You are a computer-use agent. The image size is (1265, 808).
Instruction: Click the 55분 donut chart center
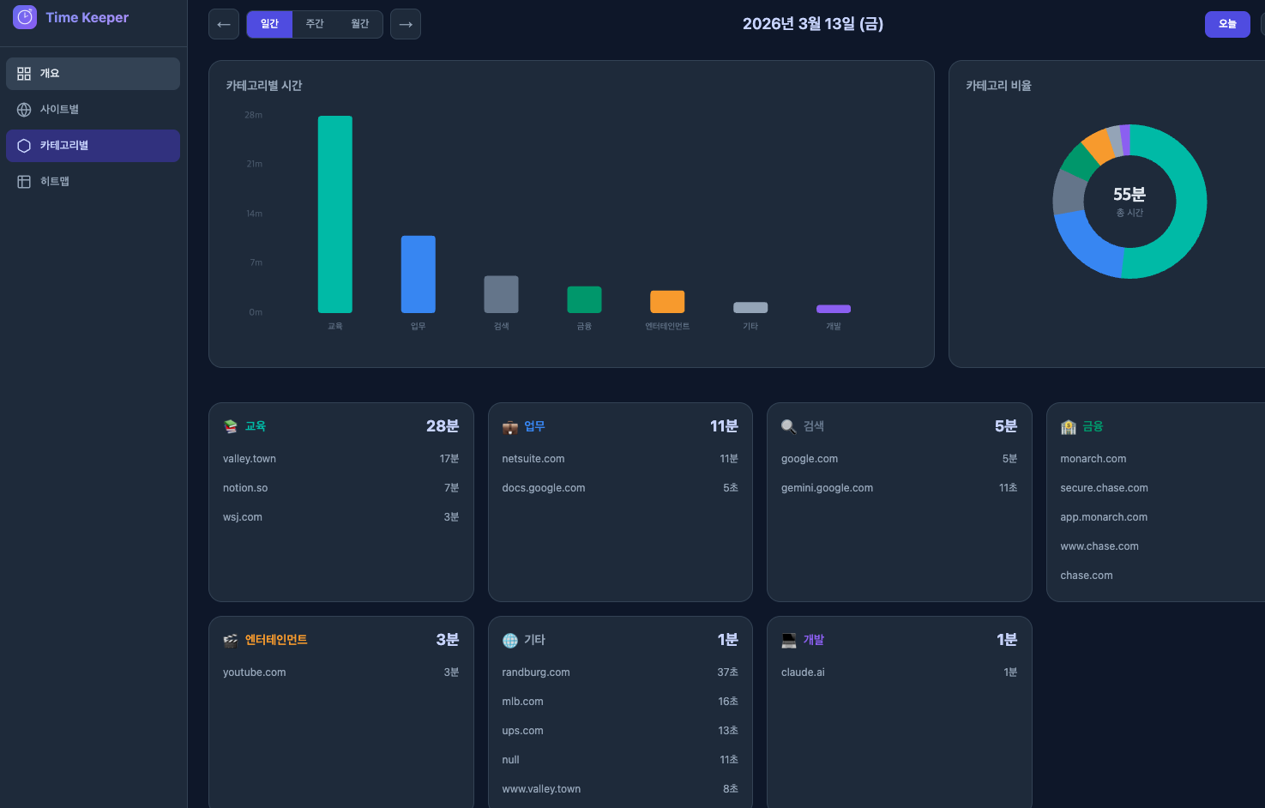click(1129, 202)
